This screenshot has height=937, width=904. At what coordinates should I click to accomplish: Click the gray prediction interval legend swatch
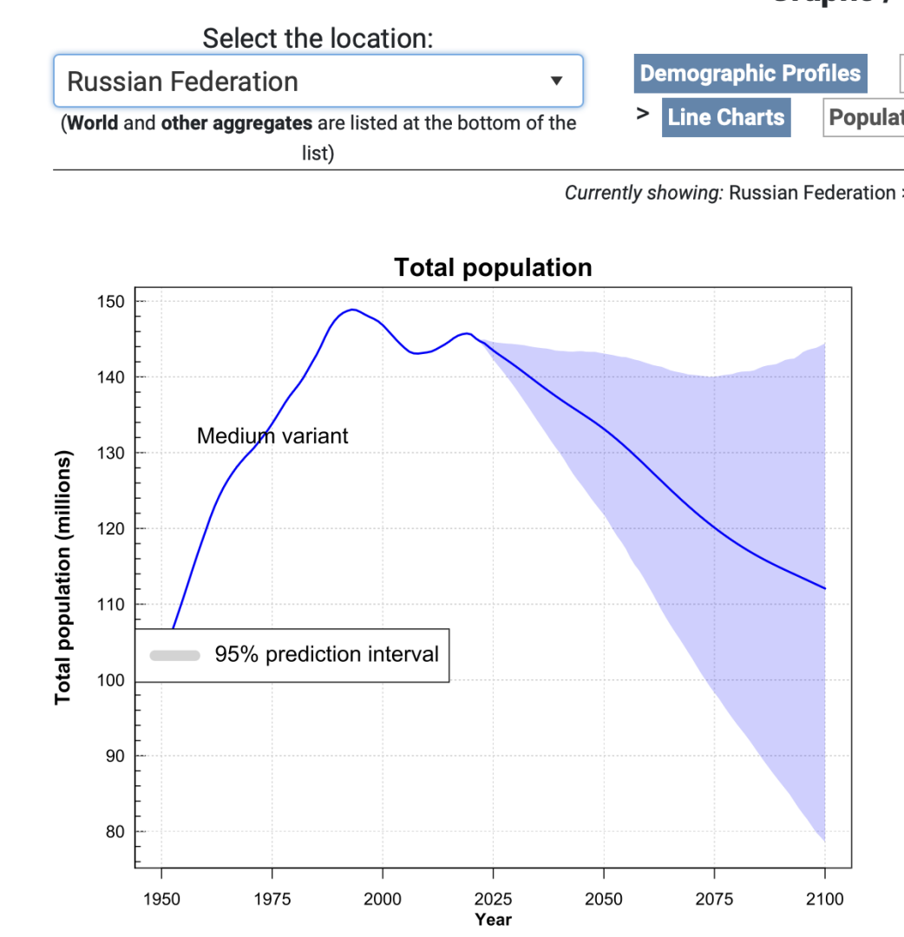[x=175, y=655]
